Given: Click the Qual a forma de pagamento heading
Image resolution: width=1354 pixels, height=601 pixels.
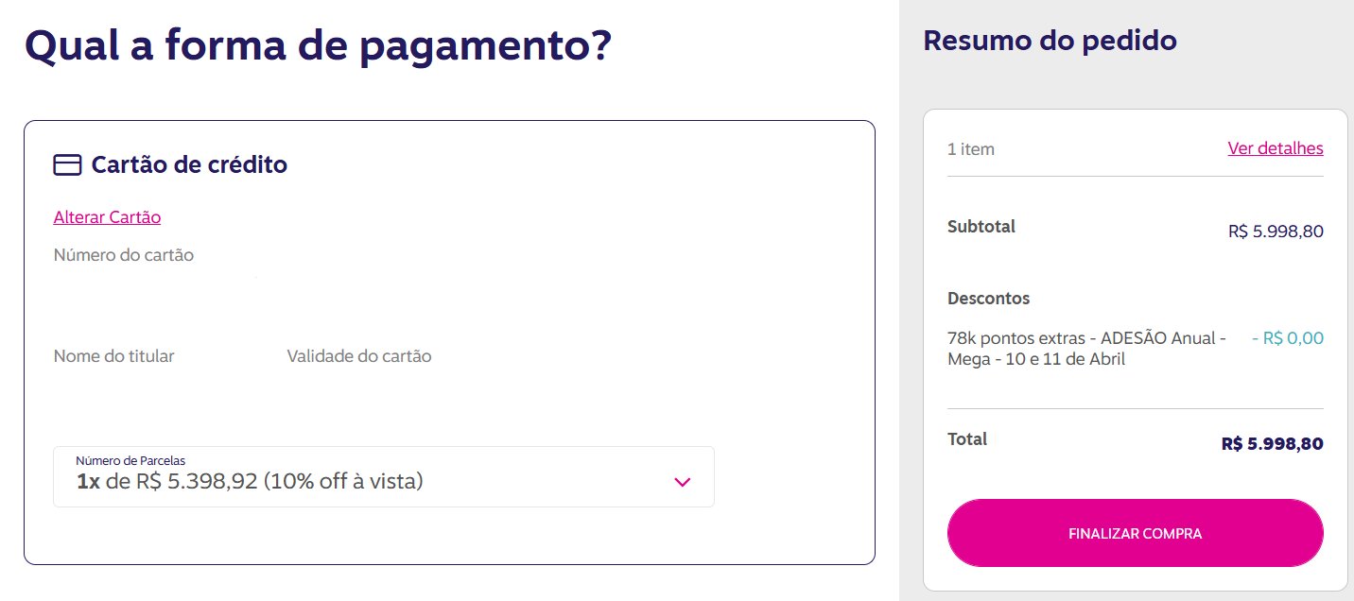Looking at the screenshot, I should (318, 45).
